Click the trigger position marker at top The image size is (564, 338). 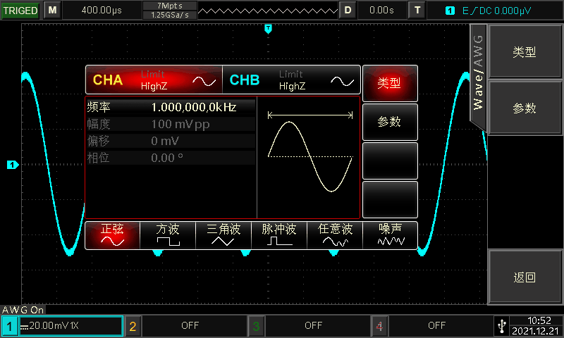268,28
